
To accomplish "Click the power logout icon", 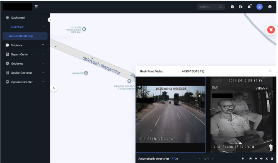I will 270,7.
